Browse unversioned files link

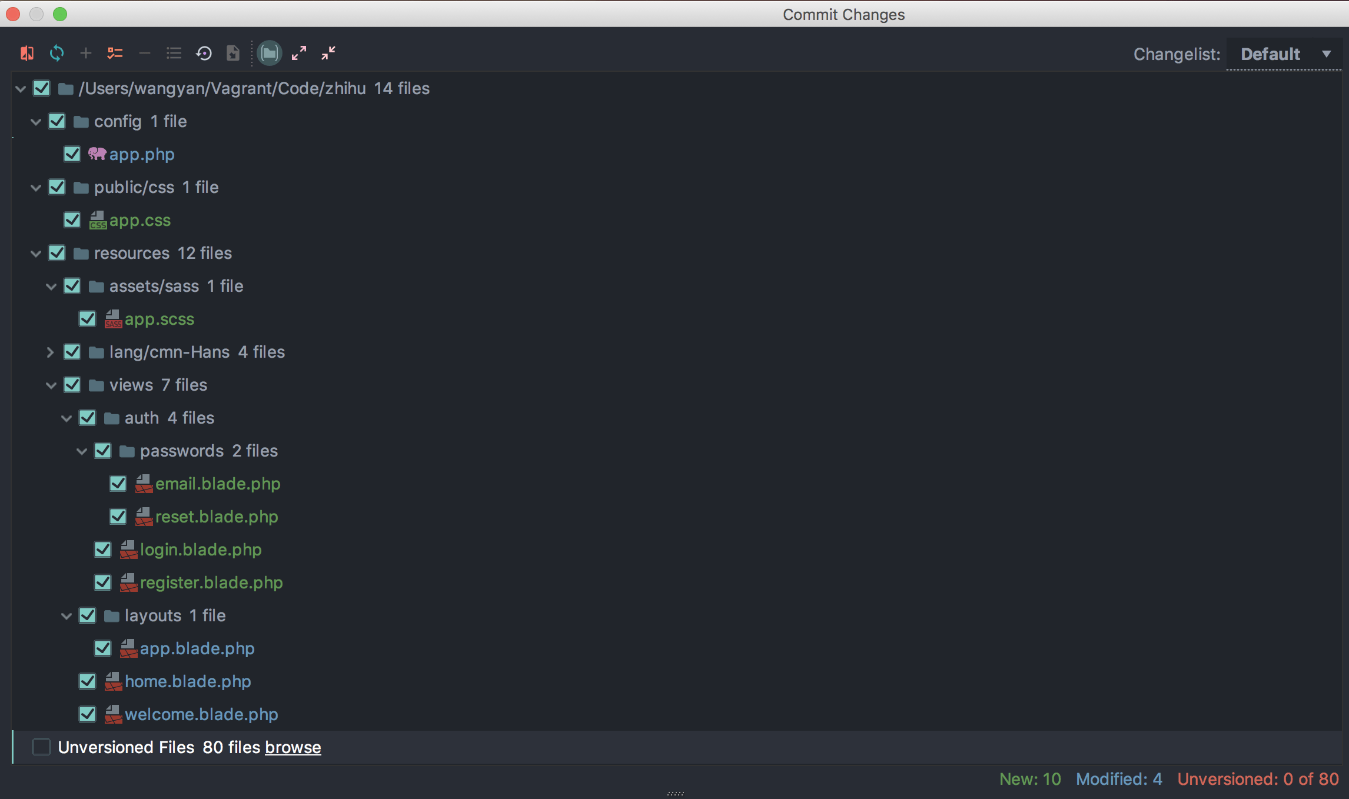[x=293, y=747]
